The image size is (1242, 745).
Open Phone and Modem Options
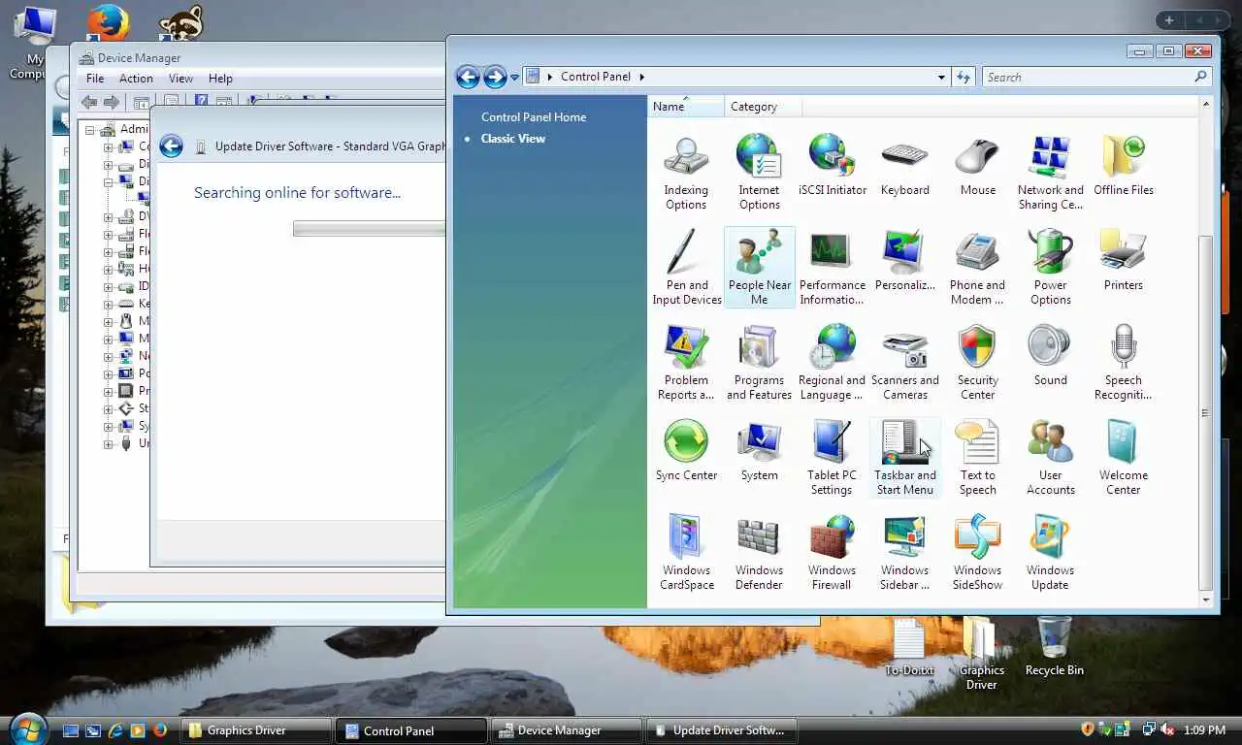pyautogui.click(x=977, y=268)
